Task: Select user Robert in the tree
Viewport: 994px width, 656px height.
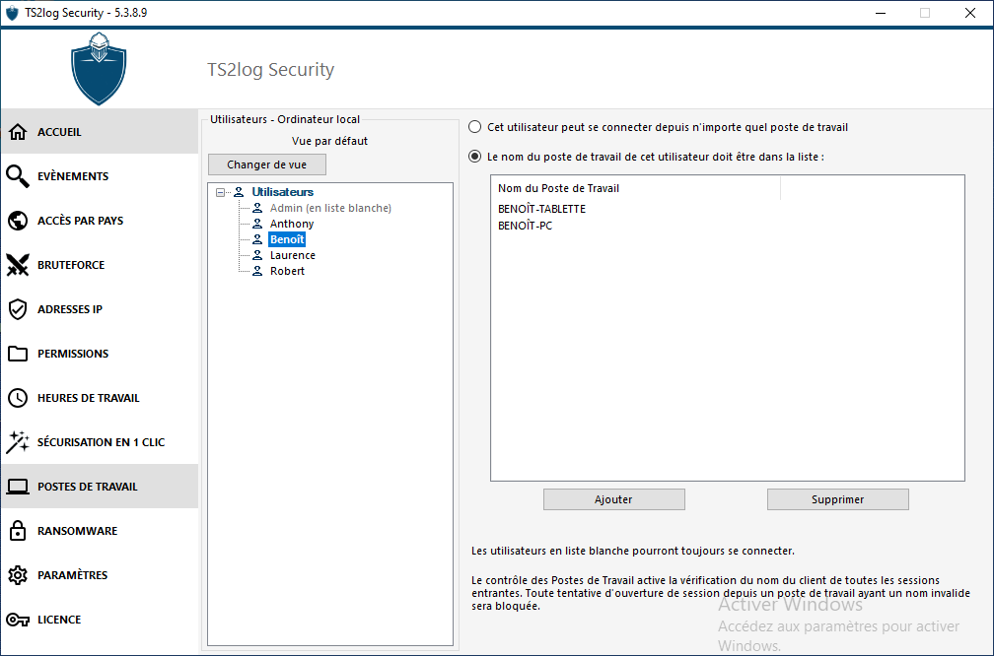Action: tap(287, 271)
